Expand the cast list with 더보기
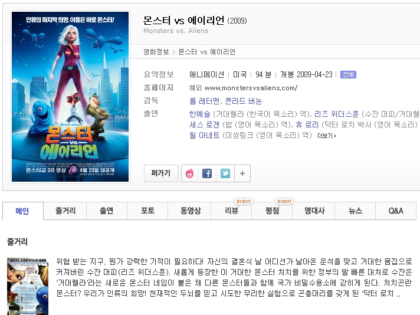 [x=327, y=136]
